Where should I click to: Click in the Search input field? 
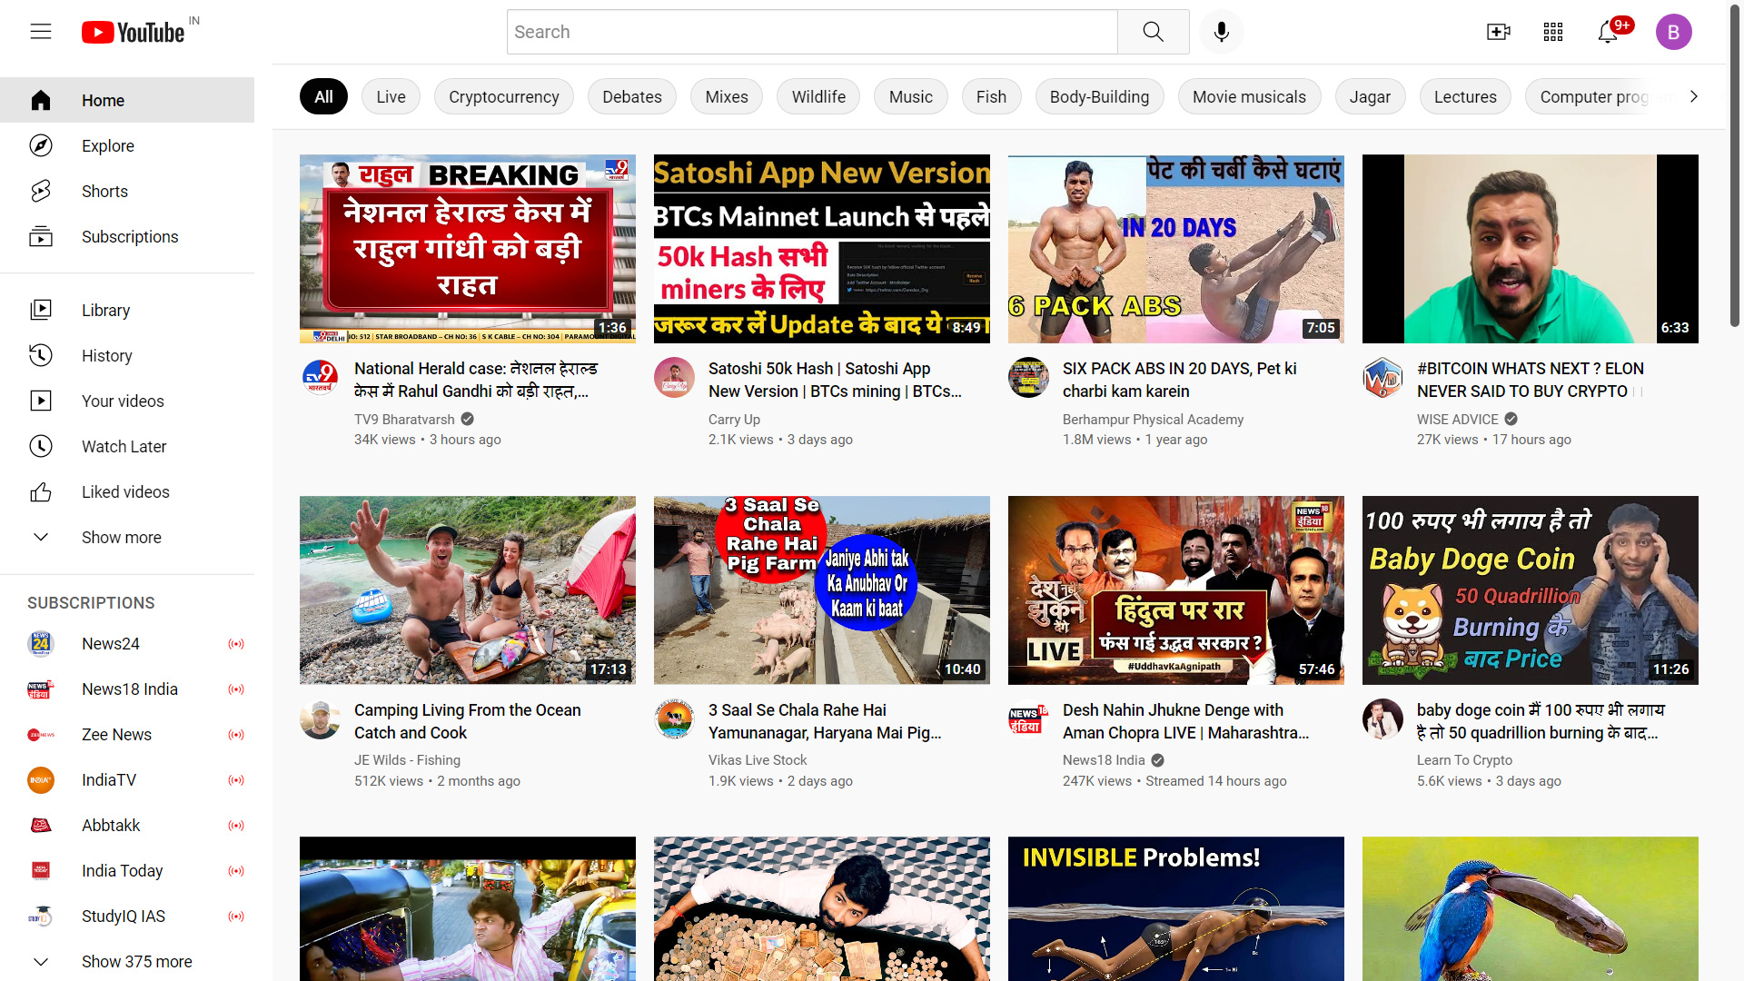click(x=812, y=32)
